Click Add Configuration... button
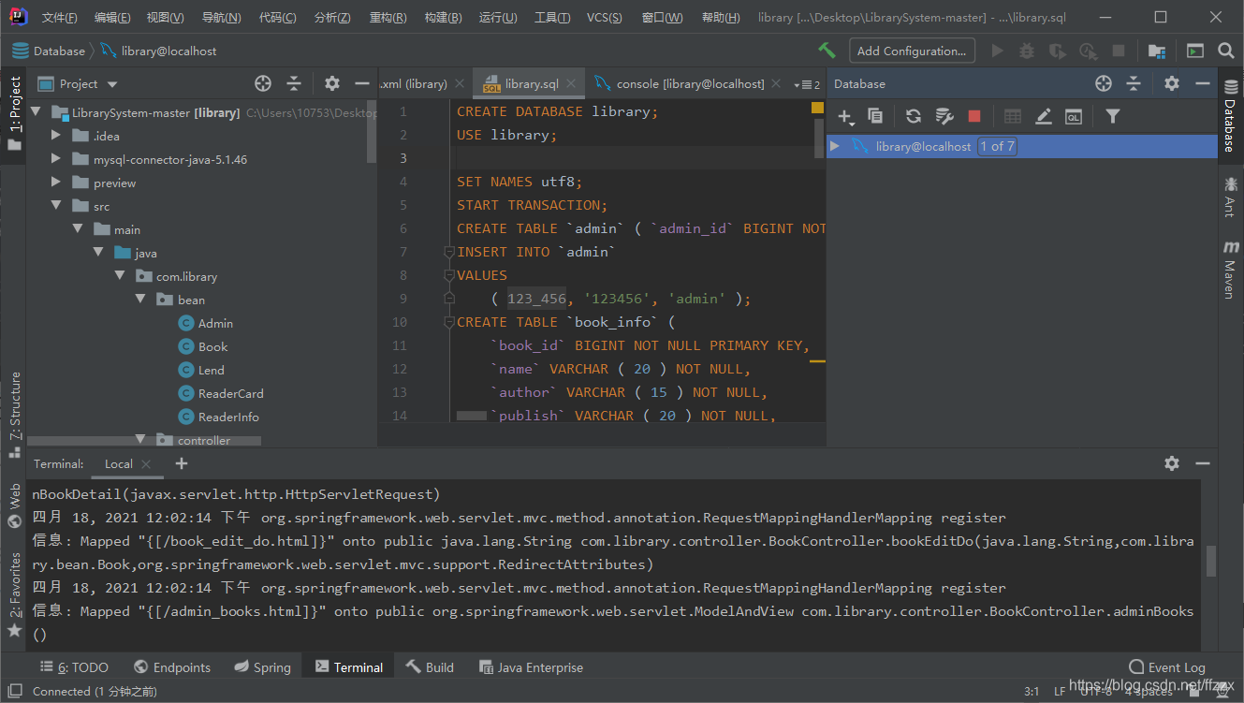1244x703 pixels. [x=912, y=51]
